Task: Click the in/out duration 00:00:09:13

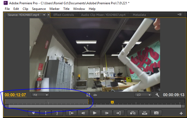Action: click(x=174, y=95)
